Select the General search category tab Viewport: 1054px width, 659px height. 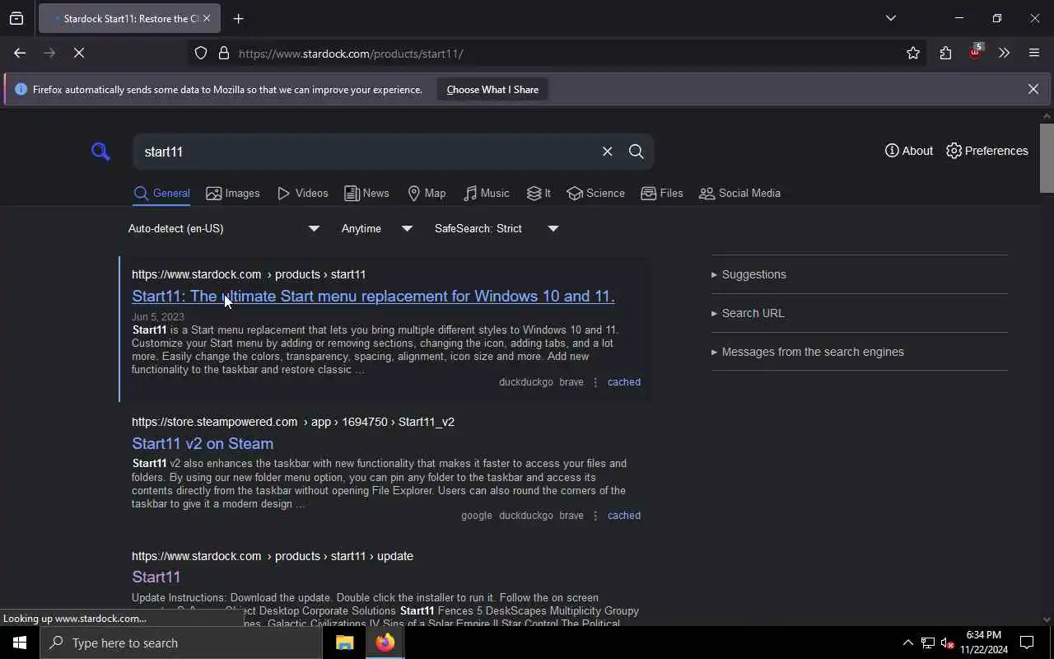click(x=161, y=194)
